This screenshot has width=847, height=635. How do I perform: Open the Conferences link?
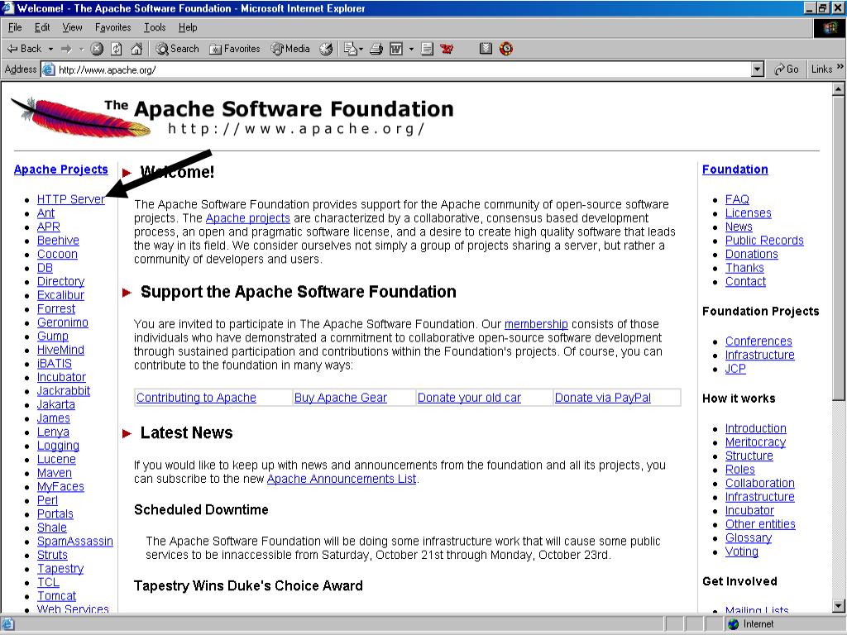point(758,341)
